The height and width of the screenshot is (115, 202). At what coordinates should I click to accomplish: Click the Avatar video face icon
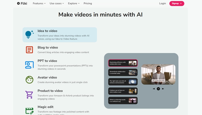point(29,80)
